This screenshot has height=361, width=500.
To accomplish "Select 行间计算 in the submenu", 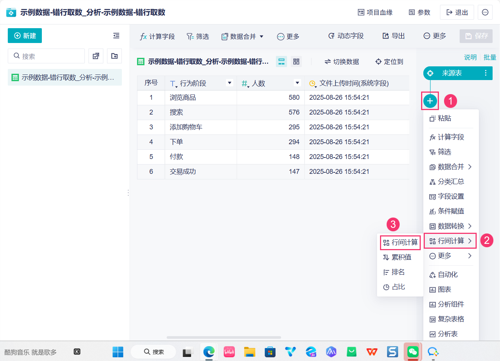I will point(400,242).
